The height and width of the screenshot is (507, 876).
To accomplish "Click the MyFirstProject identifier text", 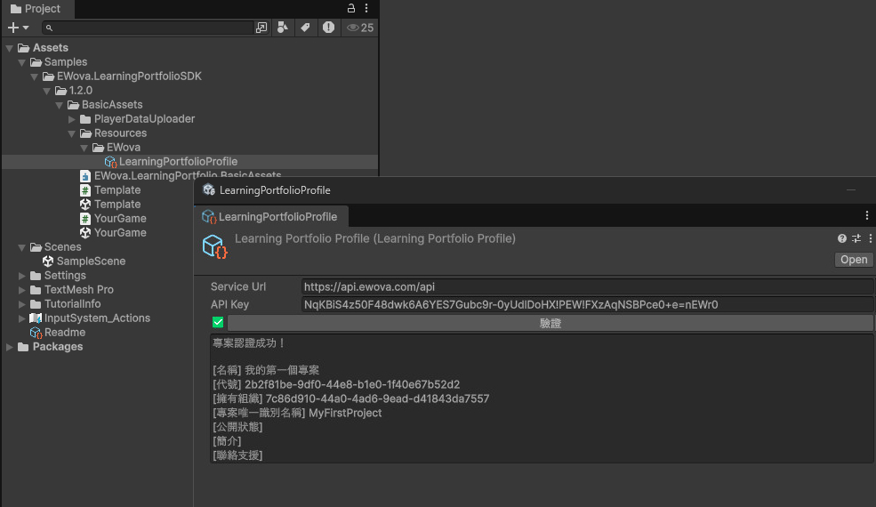I will [345, 413].
